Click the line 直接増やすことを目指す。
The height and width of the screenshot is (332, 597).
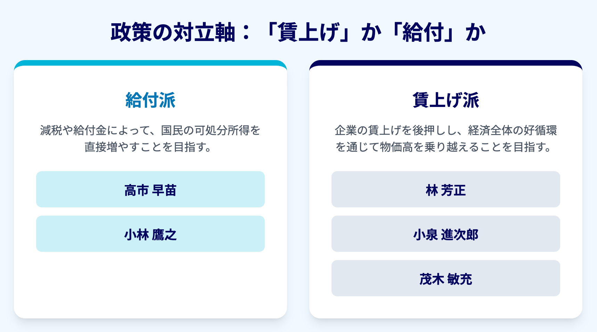[x=148, y=147]
